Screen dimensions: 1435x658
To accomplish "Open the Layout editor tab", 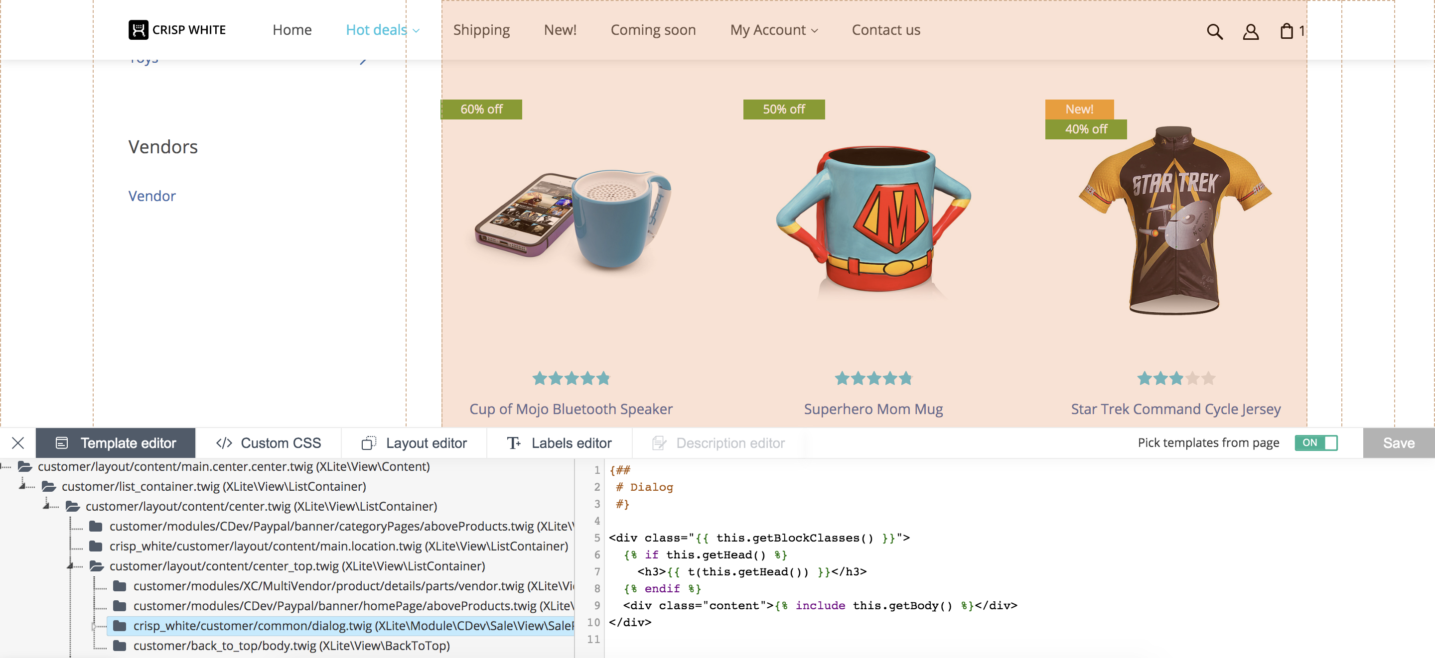I will [x=414, y=443].
